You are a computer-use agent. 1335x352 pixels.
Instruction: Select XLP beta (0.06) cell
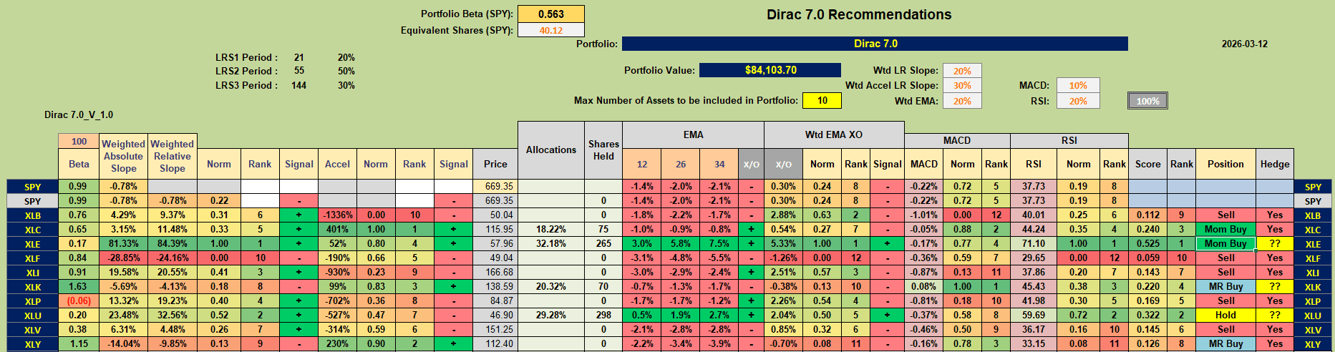[79, 301]
